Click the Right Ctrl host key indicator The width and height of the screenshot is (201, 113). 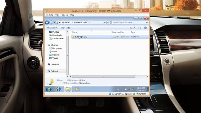pyautogui.click(x=142, y=94)
